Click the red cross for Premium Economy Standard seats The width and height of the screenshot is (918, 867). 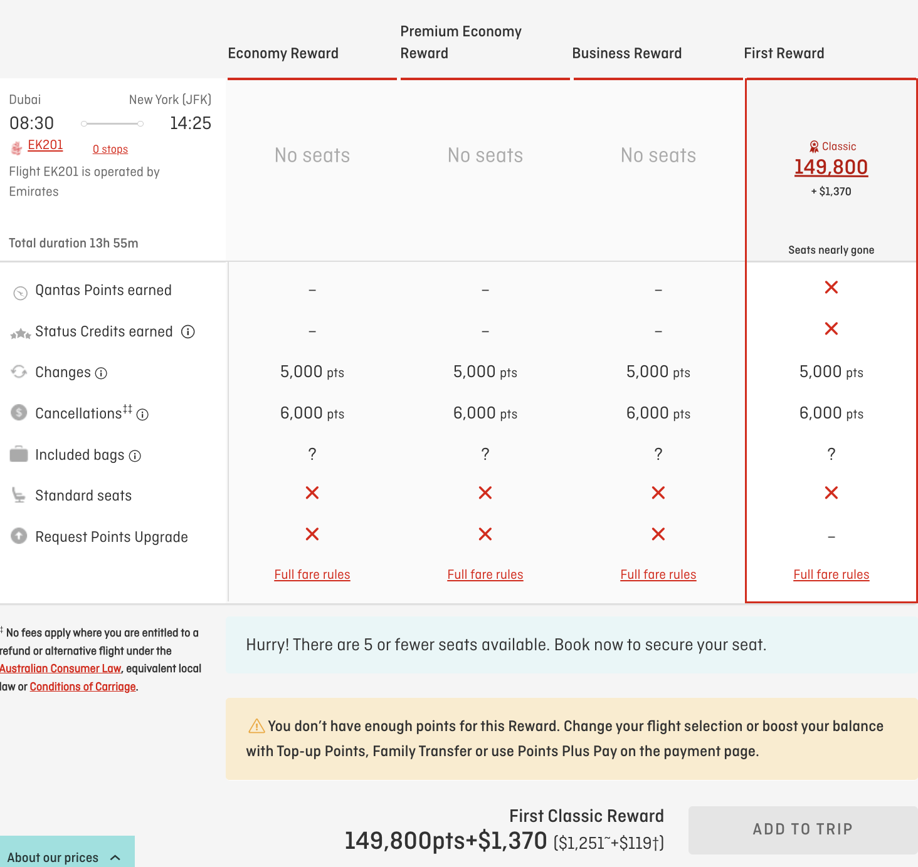[485, 493]
